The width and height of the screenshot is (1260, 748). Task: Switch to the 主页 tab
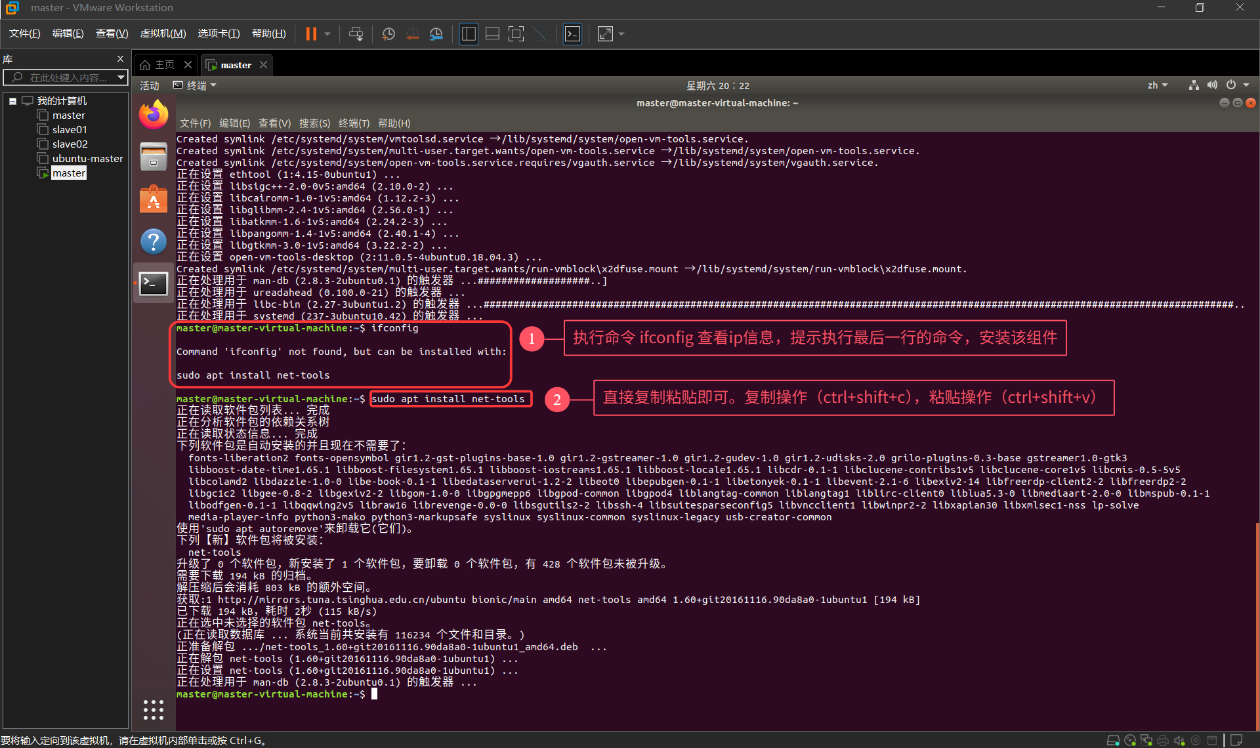165,64
